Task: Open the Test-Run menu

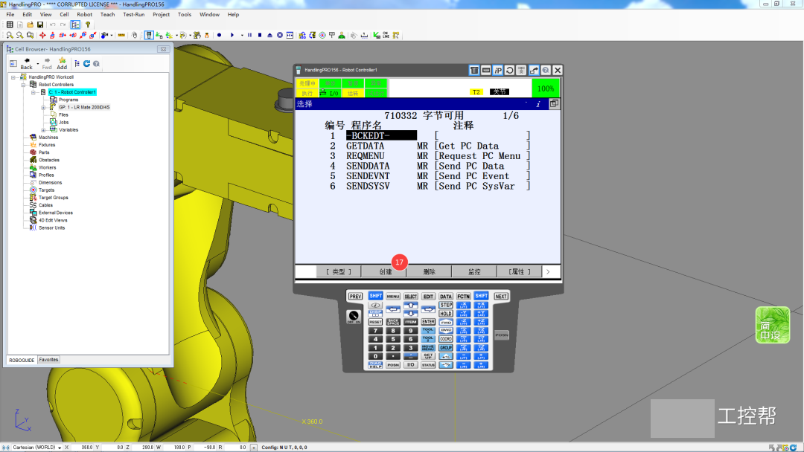Action: click(x=134, y=14)
